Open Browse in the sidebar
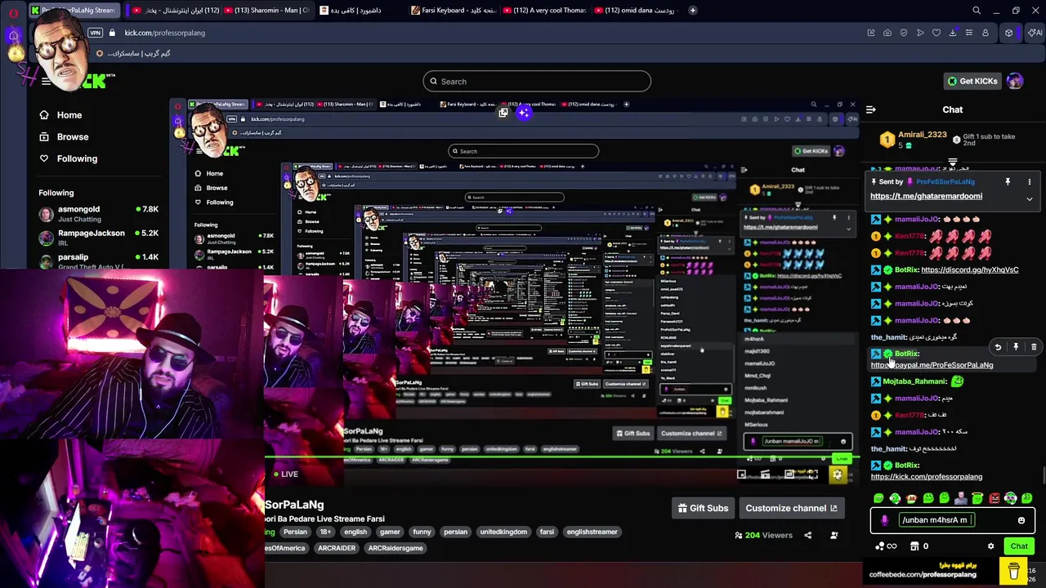1046x588 pixels. (72, 137)
